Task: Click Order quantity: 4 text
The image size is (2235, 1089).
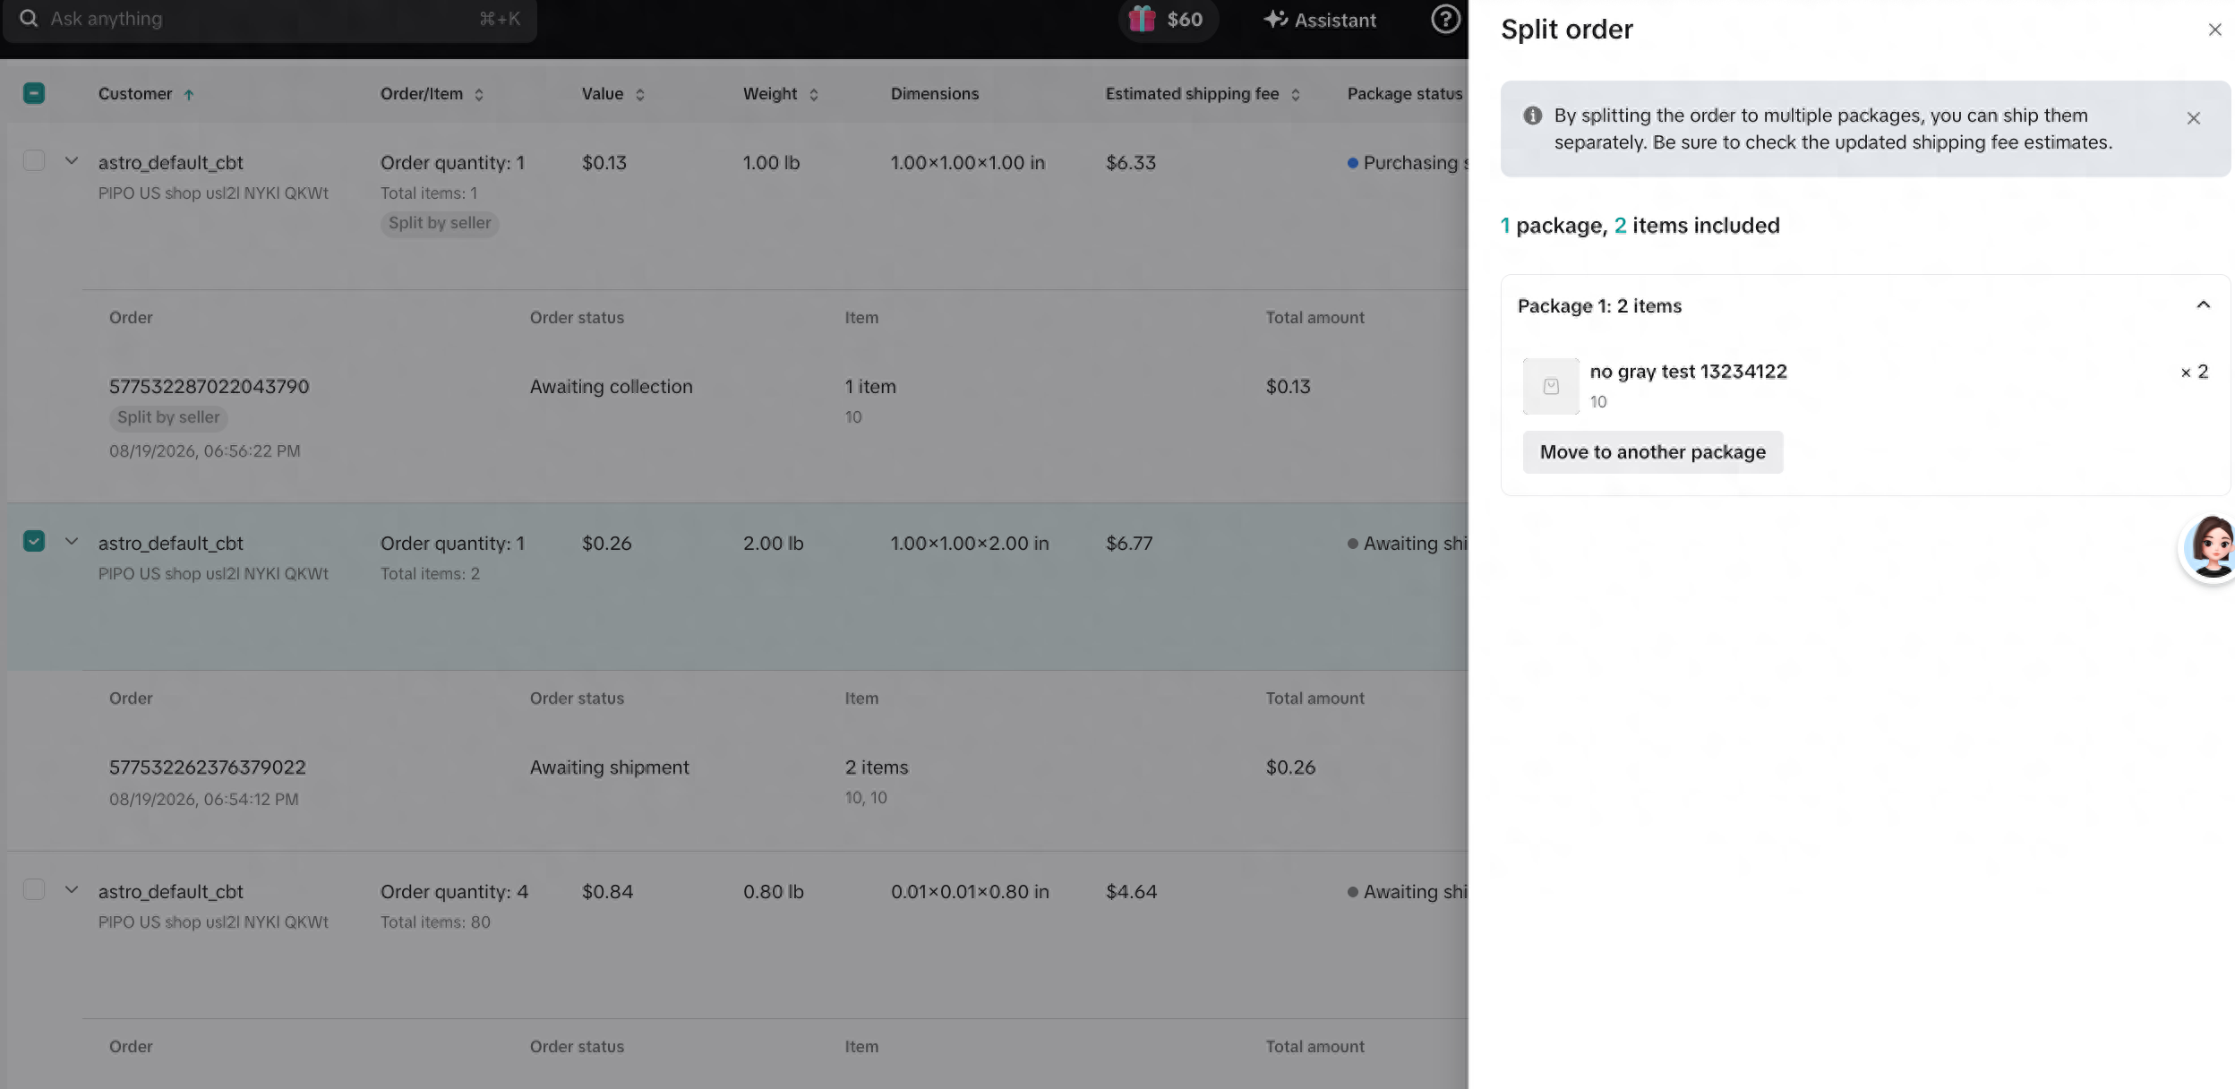Action: click(455, 892)
